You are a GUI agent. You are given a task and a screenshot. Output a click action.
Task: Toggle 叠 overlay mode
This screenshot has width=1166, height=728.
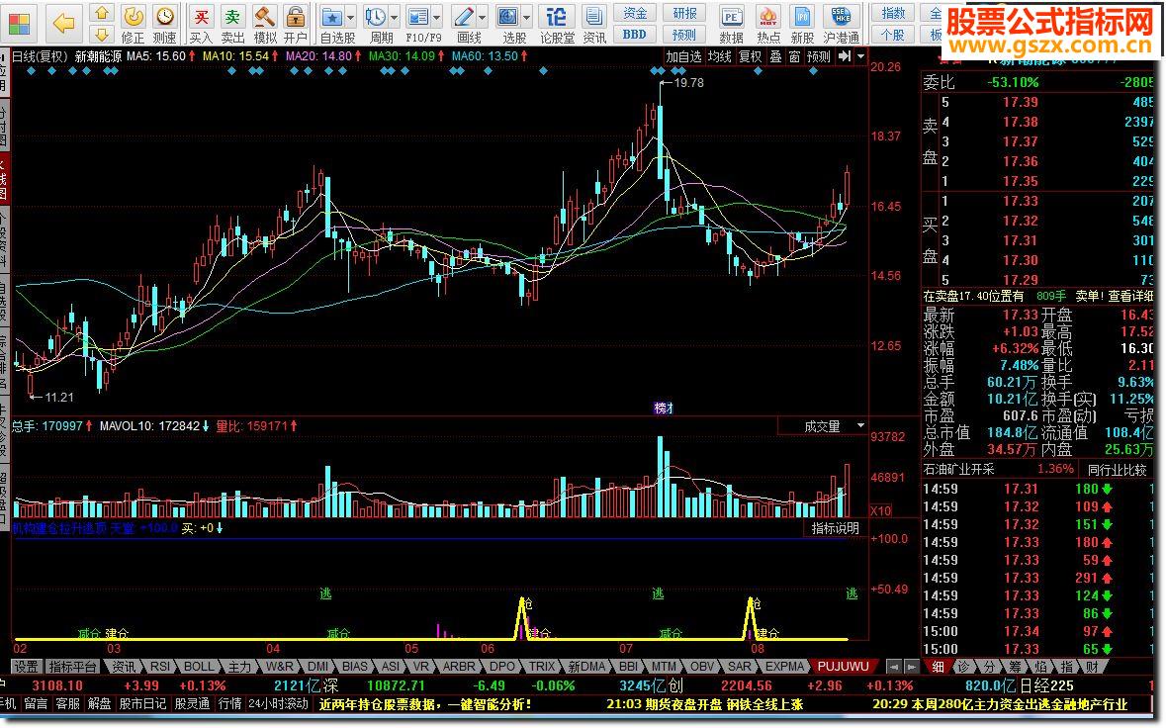click(775, 56)
